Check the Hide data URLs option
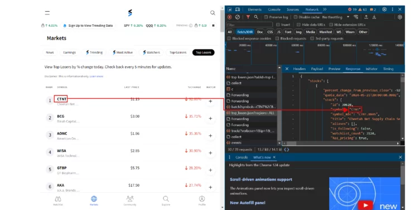The height and width of the screenshot is (210, 415). pyautogui.click(x=298, y=24)
